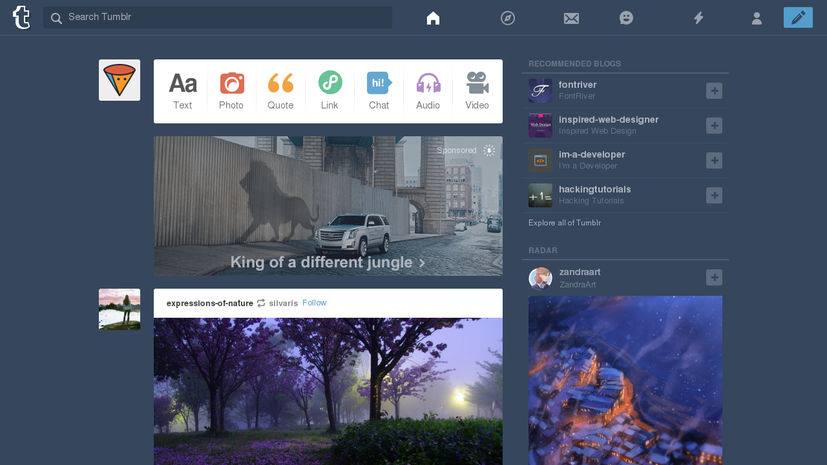
Task: Click the 'Inspired Web Design' subtitle
Action: [x=598, y=131]
